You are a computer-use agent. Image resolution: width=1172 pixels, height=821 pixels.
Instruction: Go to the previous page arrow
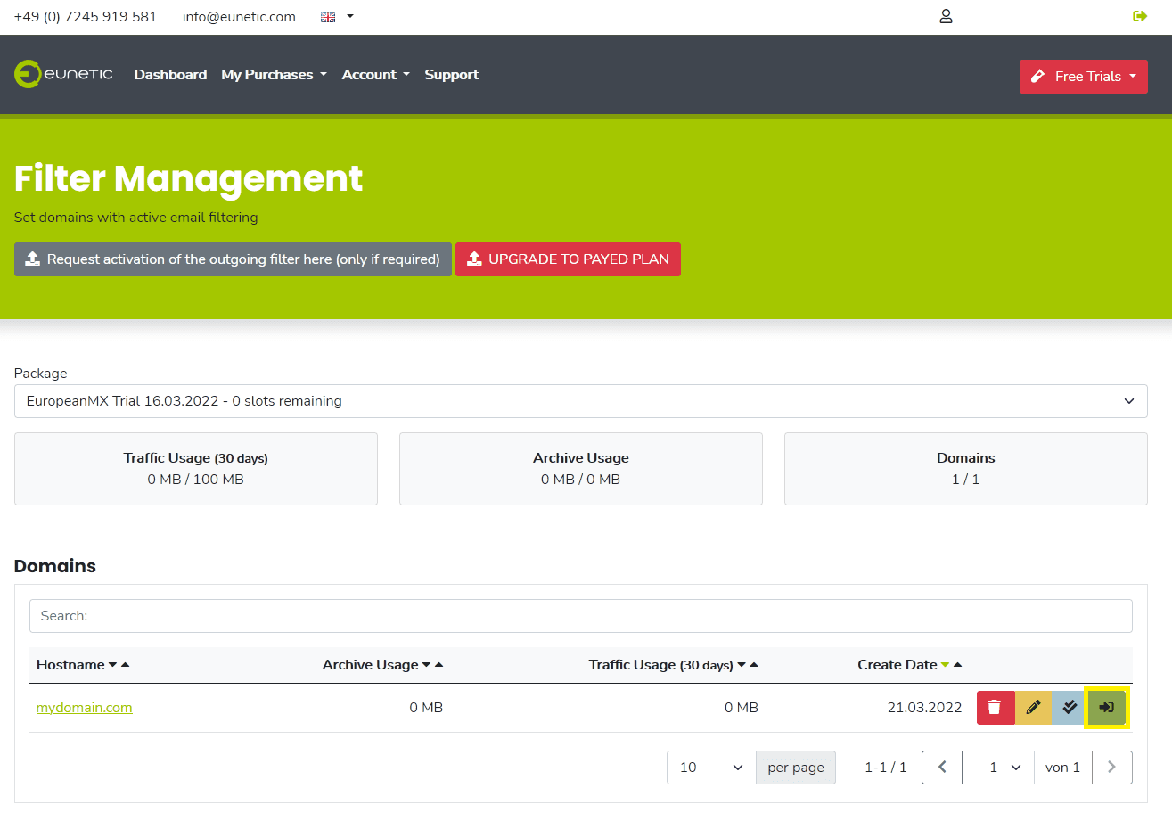click(x=942, y=768)
